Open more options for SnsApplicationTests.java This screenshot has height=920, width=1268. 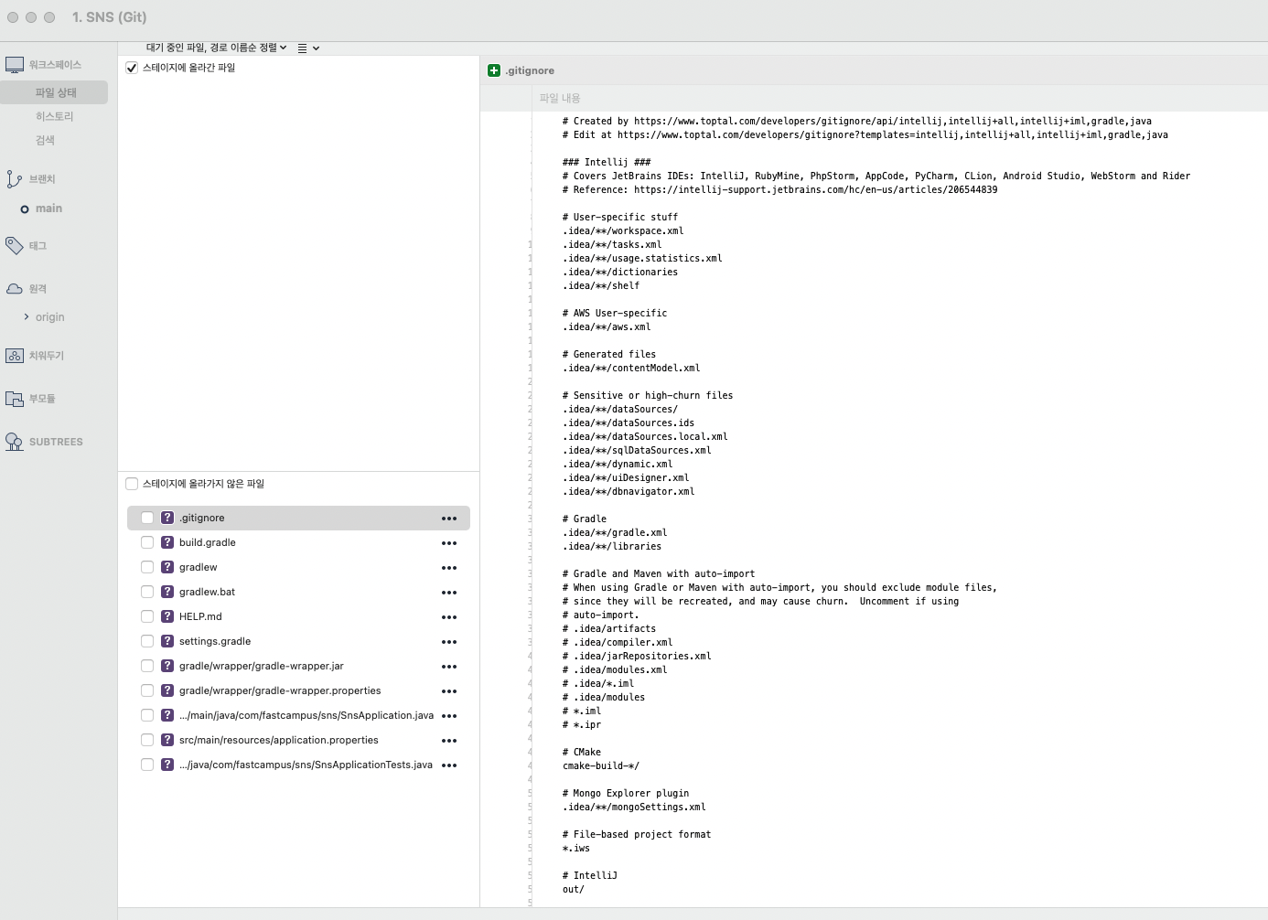[449, 765]
